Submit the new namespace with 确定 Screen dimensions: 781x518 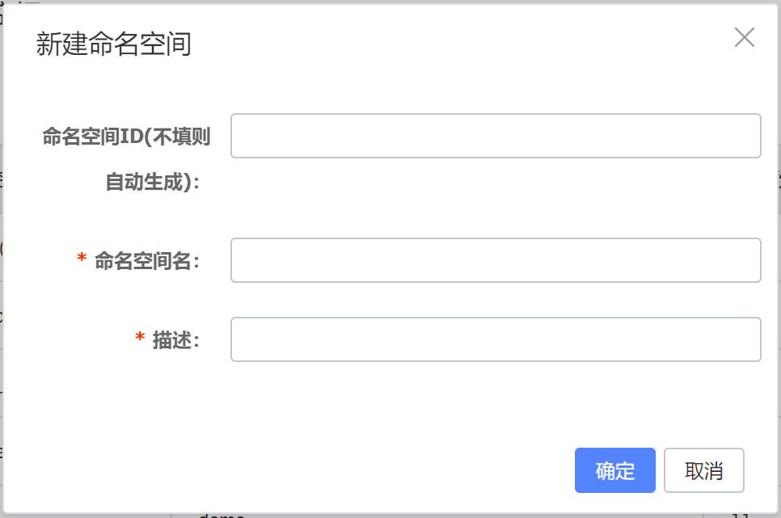(x=614, y=470)
